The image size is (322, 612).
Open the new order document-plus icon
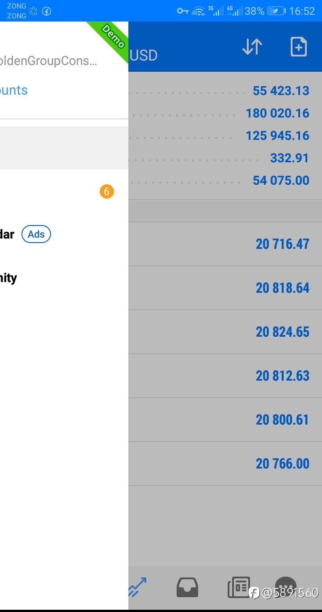point(298,47)
